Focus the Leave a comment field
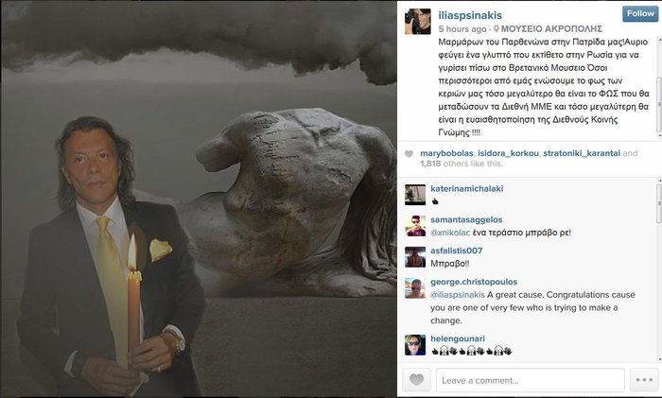662x398 pixels. tap(531, 380)
